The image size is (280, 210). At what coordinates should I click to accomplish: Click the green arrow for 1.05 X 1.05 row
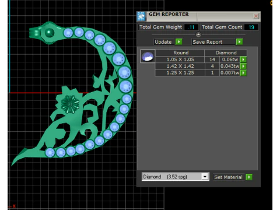point(243,60)
